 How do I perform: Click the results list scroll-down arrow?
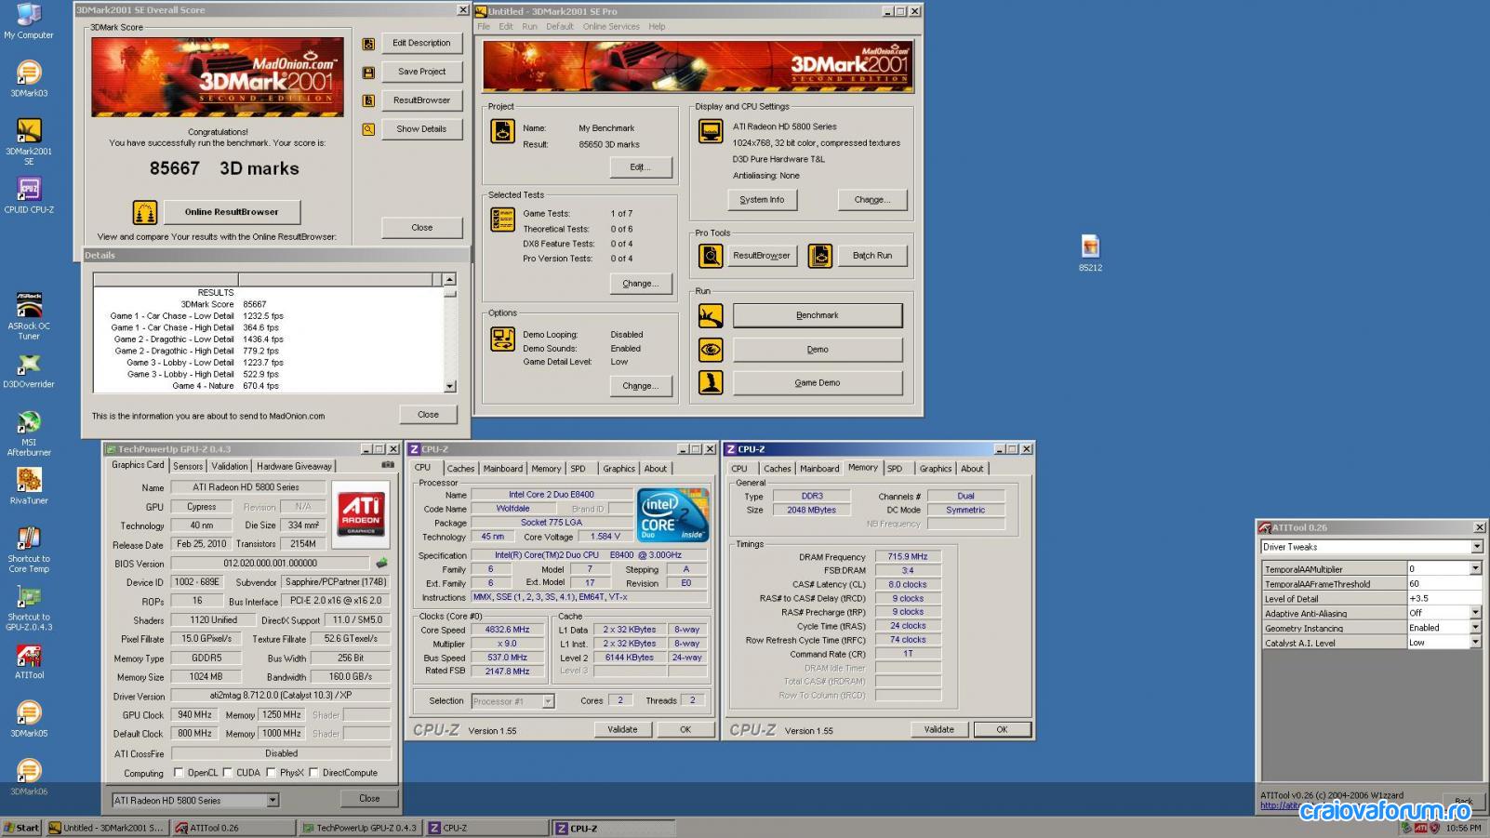pyautogui.click(x=450, y=386)
